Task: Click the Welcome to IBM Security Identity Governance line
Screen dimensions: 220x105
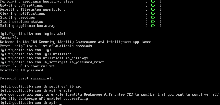Action: pos(76,42)
